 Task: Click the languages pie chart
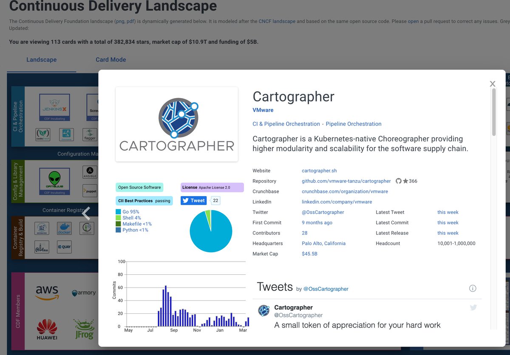tap(211, 231)
